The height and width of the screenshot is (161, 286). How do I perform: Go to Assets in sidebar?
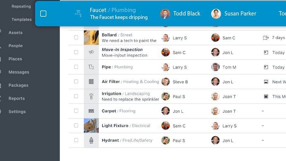click(x=15, y=33)
